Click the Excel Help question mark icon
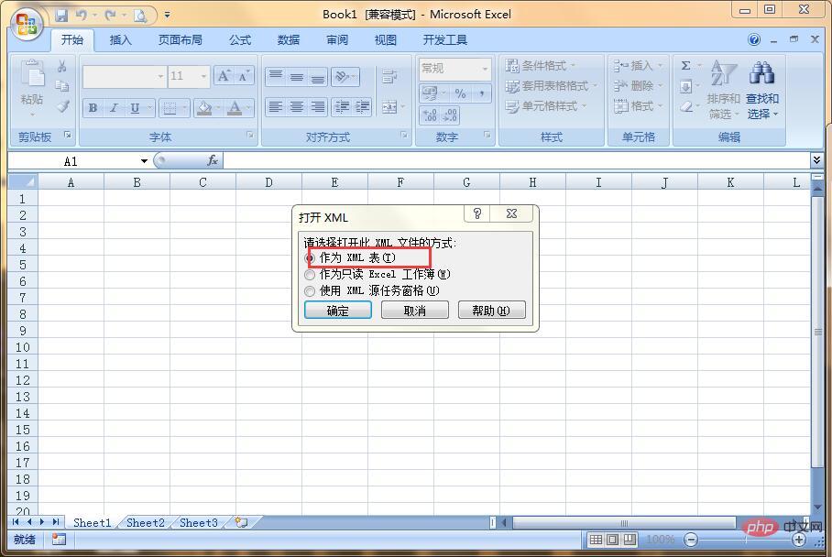This screenshot has width=832, height=557. [x=754, y=39]
